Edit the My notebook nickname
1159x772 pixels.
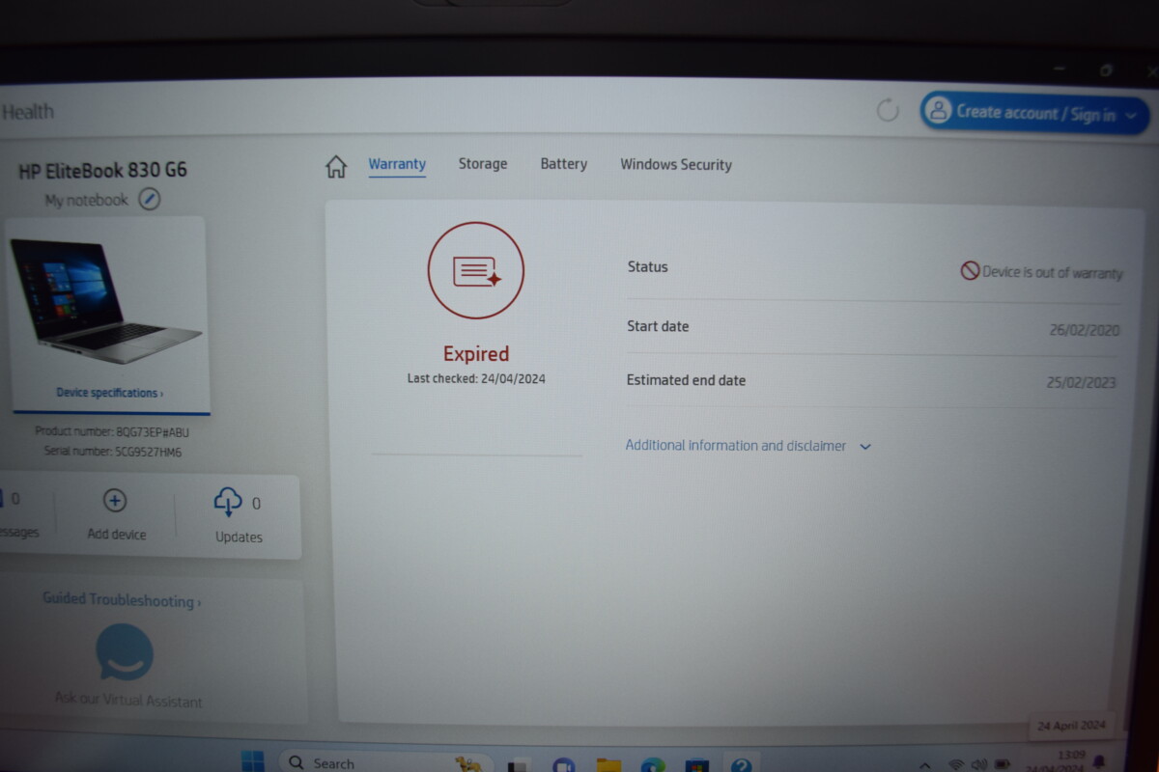[x=150, y=200]
